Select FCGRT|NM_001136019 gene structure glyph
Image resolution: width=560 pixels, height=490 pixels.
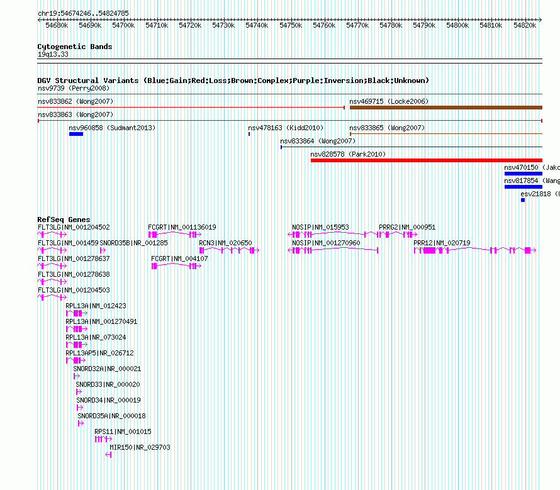tap(175, 234)
